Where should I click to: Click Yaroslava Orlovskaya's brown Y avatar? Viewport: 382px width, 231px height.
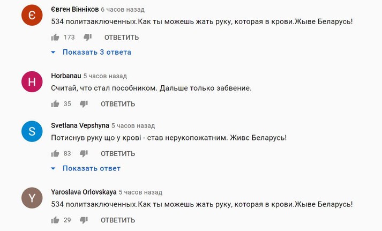click(32, 198)
